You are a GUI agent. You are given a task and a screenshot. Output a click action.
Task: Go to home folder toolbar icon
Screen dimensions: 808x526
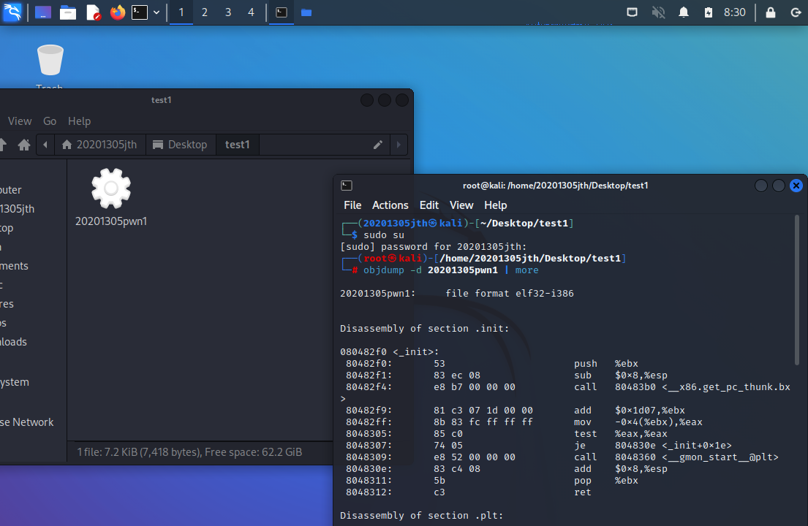coord(23,145)
